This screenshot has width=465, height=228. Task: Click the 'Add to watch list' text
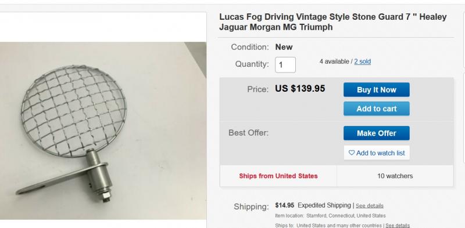click(381, 153)
